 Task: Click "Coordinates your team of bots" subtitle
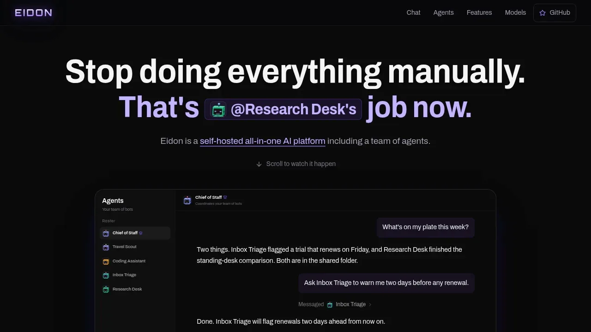(x=218, y=203)
